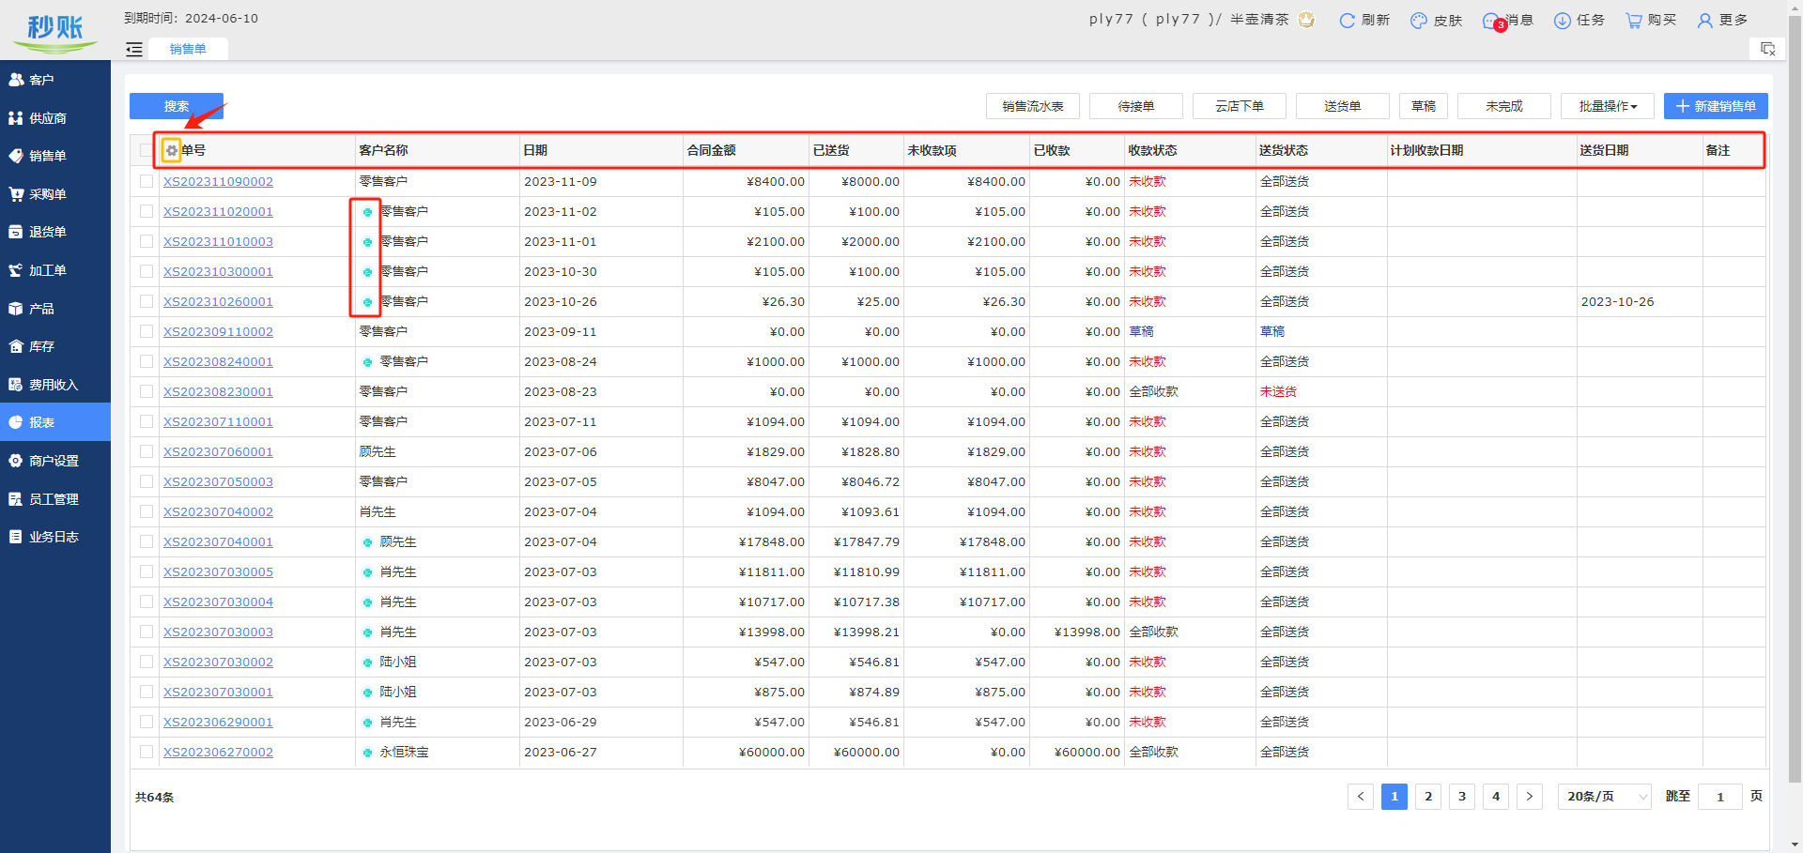Check the row XS202307030005 checkbox
The image size is (1803, 853).
point(146,571)
